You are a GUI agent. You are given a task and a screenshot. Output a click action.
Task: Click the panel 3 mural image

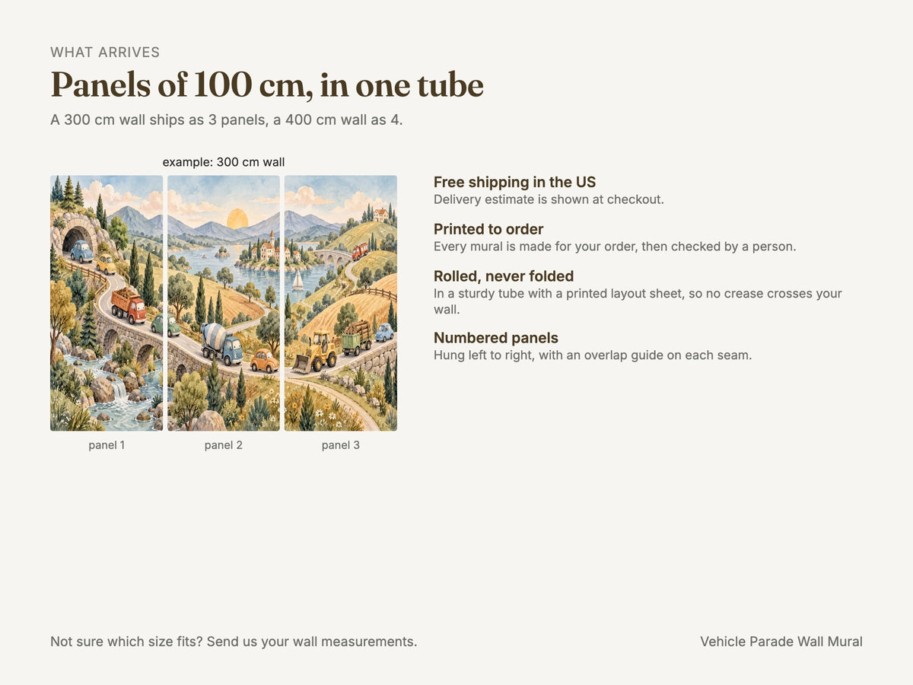coord(341,303)
